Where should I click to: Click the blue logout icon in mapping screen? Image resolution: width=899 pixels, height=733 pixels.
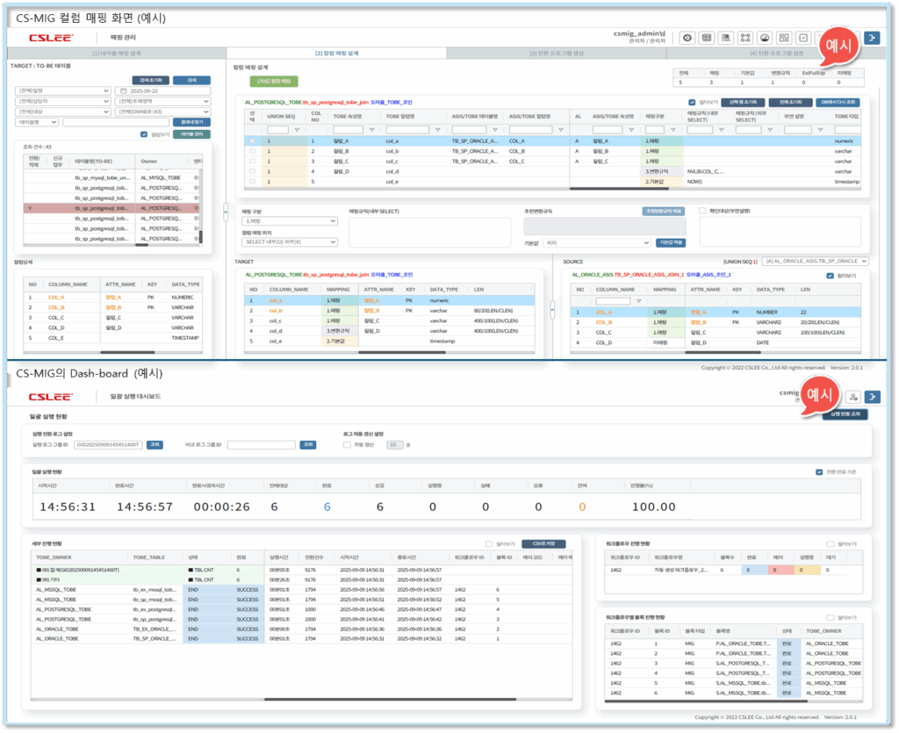872,38
